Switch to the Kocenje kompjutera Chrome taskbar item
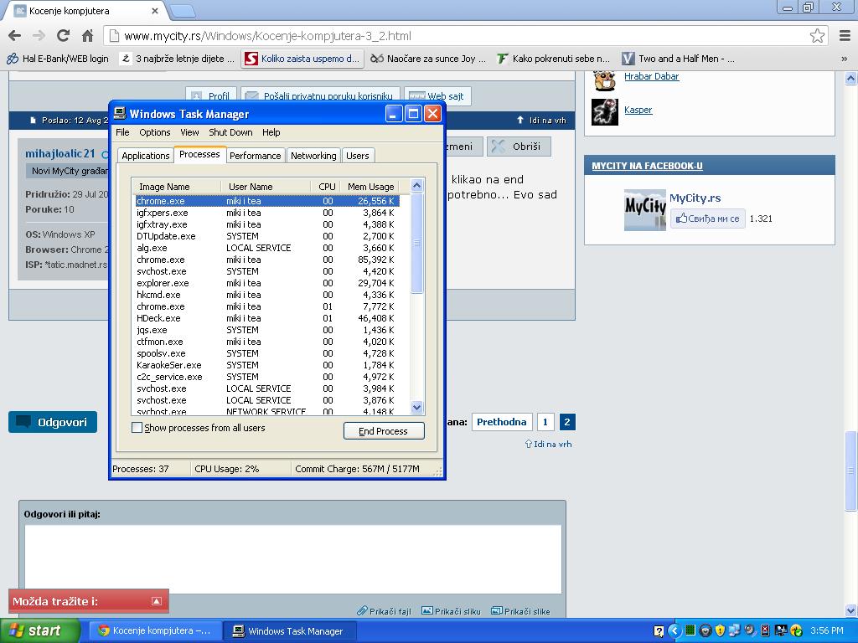 pyautogui.click(x=155, y=631)
